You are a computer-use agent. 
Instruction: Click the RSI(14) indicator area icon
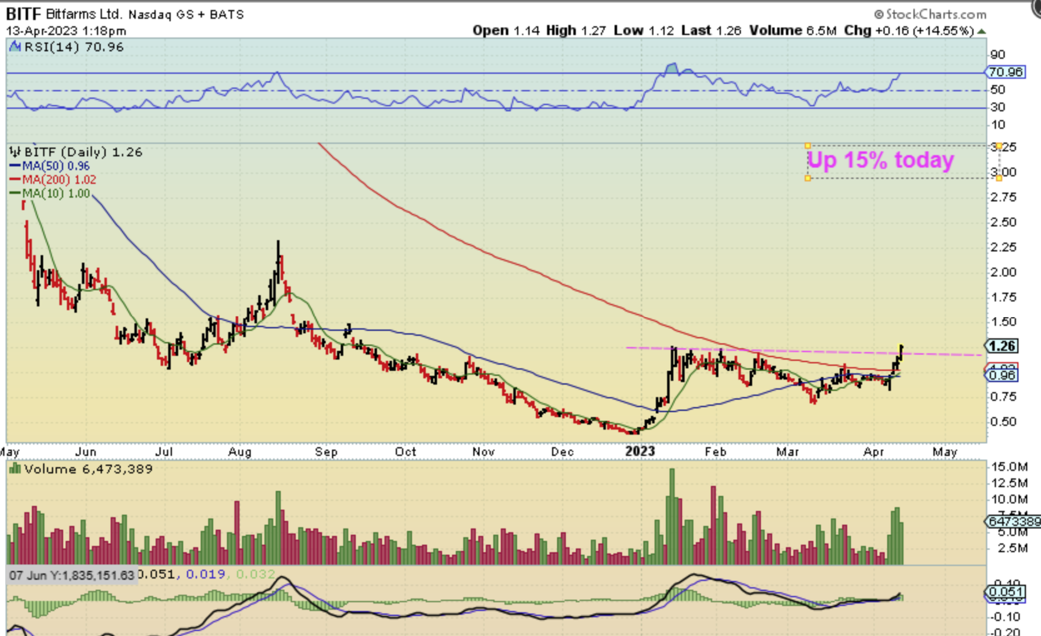point(15,47)
